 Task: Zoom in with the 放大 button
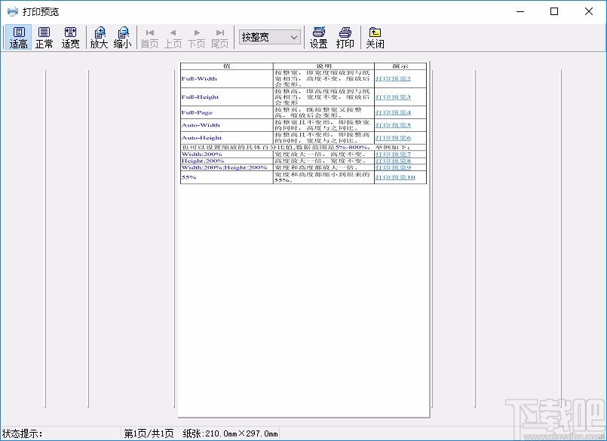click(x=99, y=38)
